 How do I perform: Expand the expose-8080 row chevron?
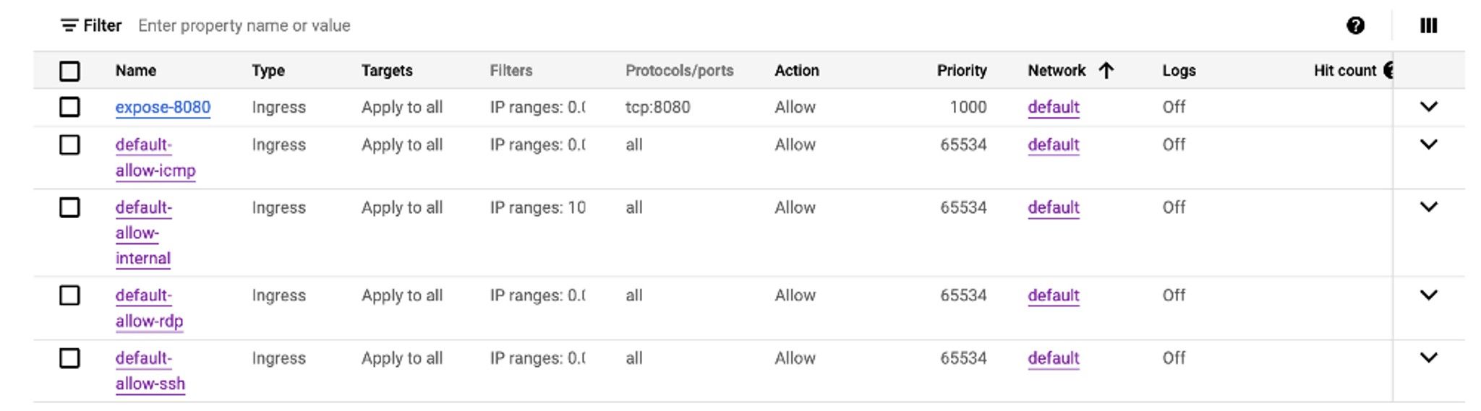1428,107
